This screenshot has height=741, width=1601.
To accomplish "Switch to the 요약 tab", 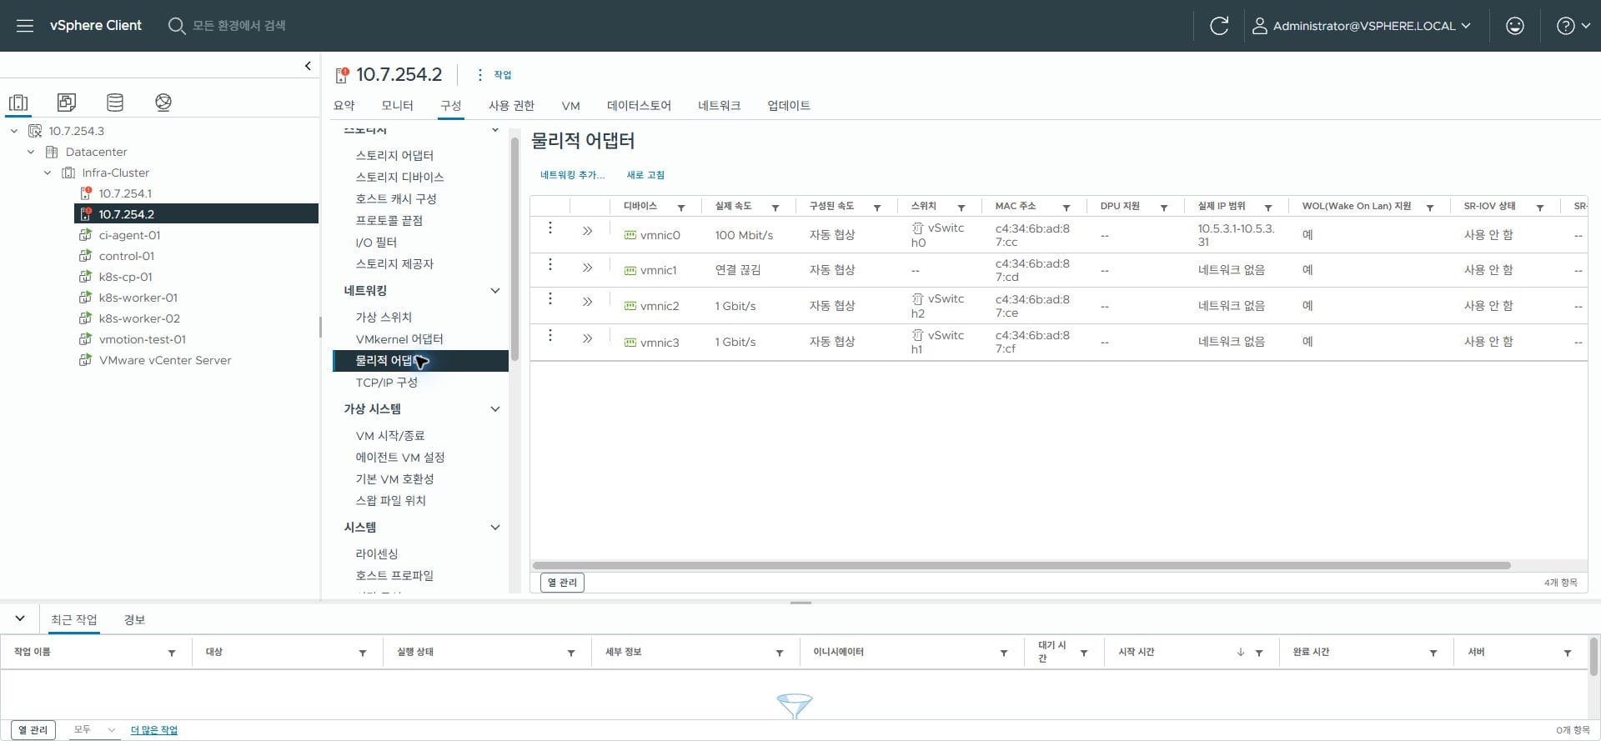I will click(x=344, y=106).
